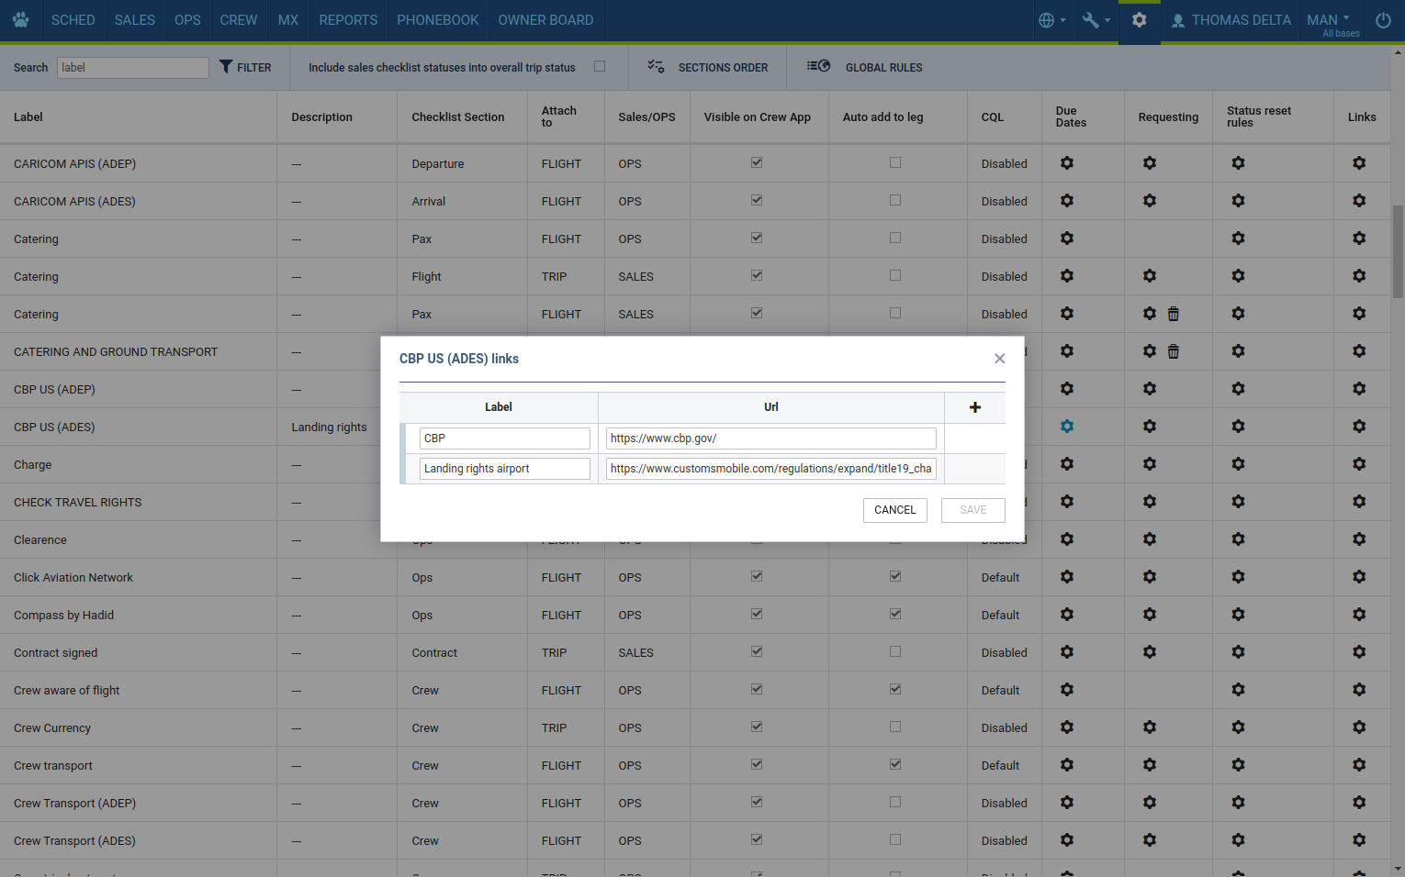Go to the OWNER BOARD tab
This screenshot has height=877, width=1405.
545,20
